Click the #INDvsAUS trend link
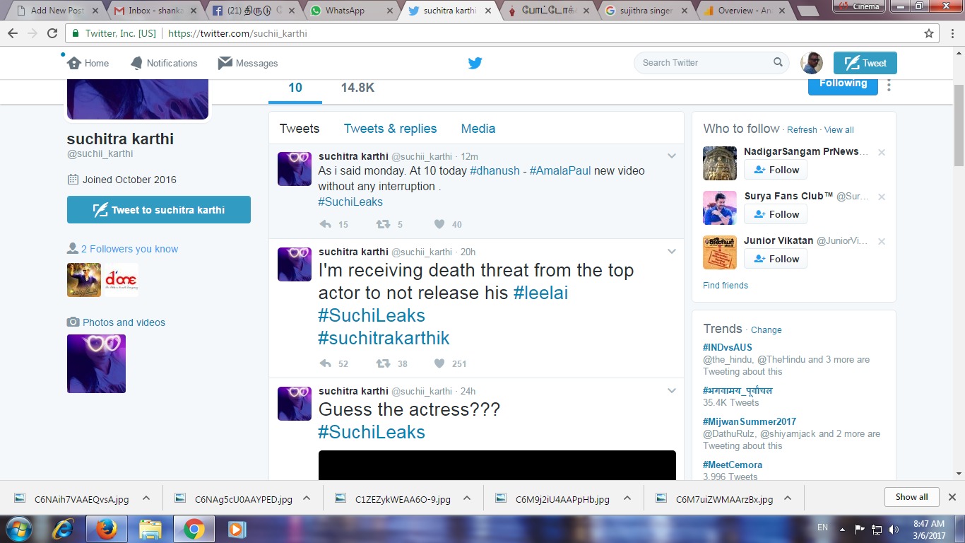Image resolution: width=965 pixels, height=543 pixels. [x=727, y=347]
